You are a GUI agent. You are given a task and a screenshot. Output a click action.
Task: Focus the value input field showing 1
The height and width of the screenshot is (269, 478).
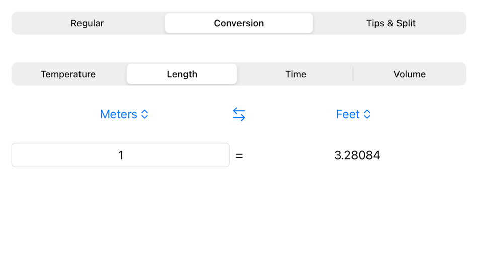[x=121, y=155]
